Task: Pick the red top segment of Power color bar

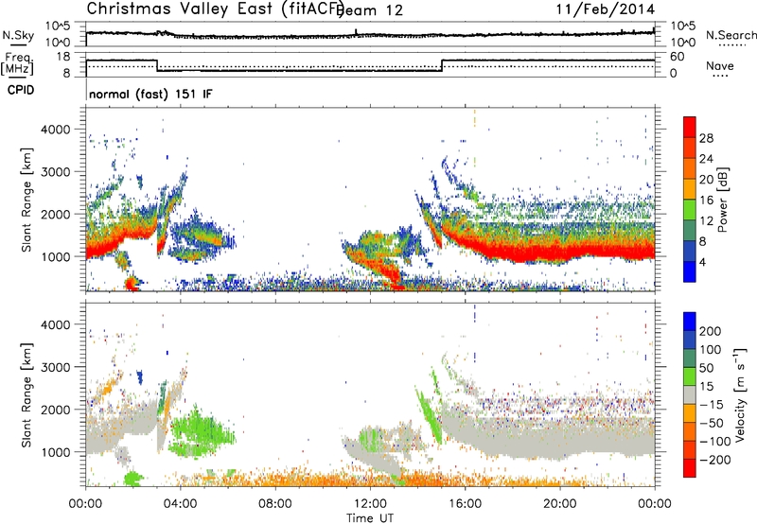Action: point(690,127)
